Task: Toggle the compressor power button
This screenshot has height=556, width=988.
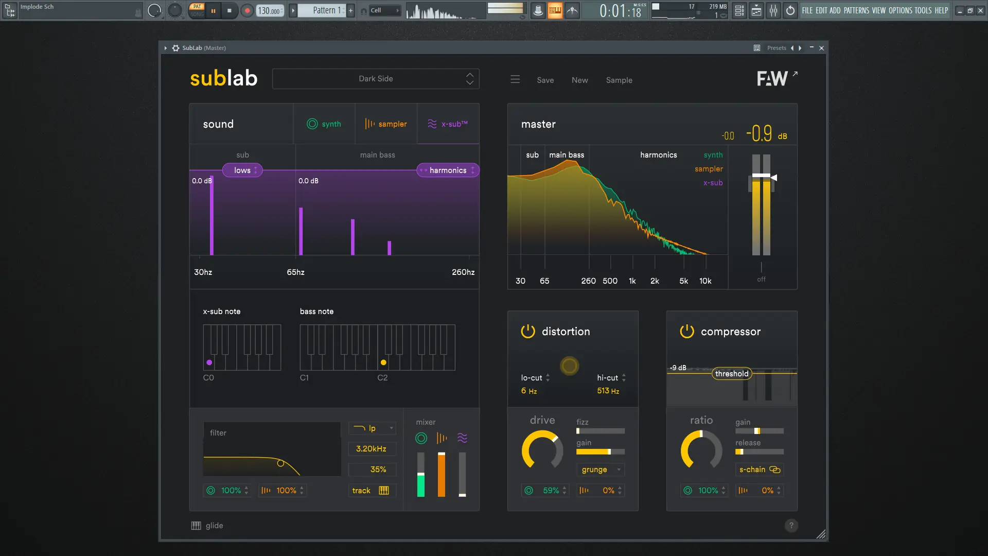Action: (687, 332)
